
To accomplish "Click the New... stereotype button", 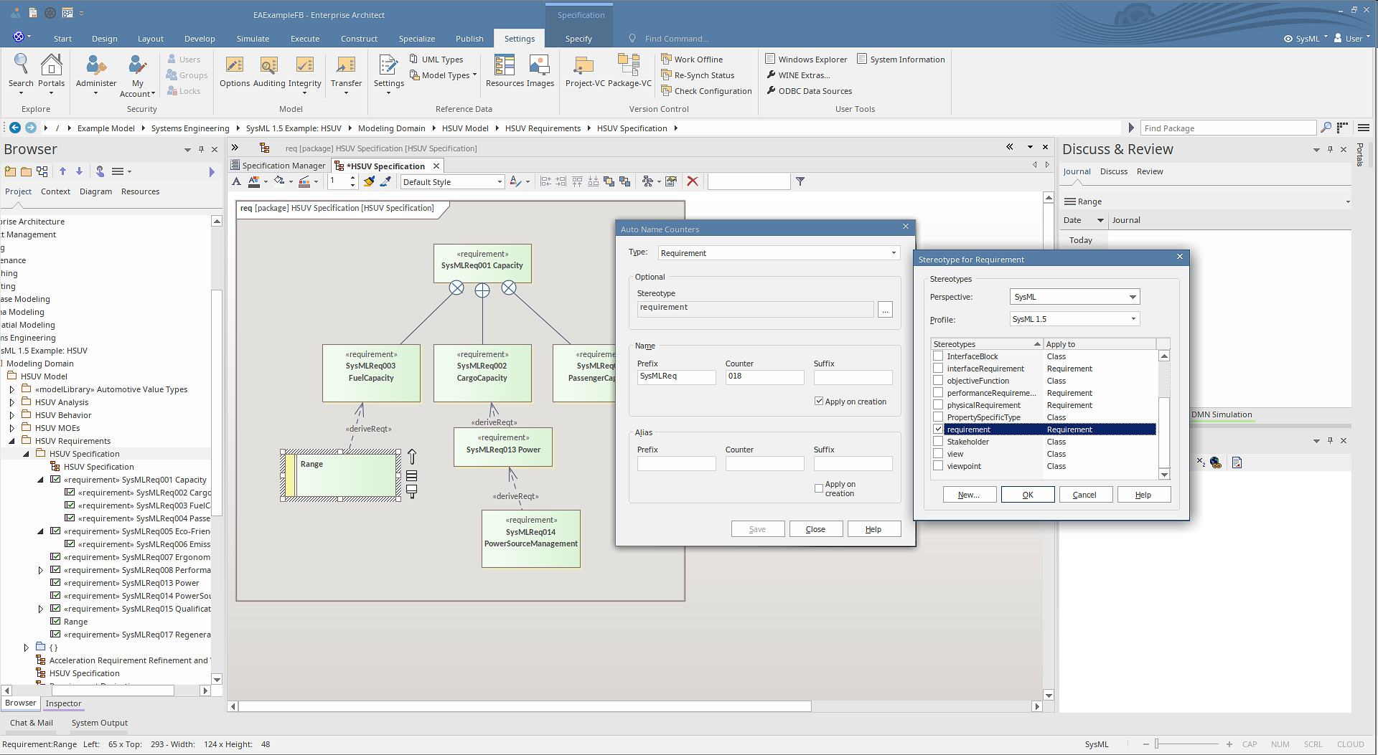I will (x=968, y=495).
